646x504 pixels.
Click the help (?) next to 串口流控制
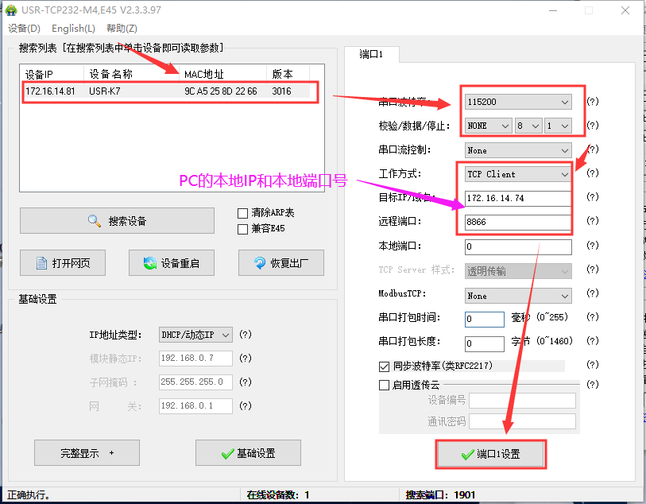coord(592,150)
